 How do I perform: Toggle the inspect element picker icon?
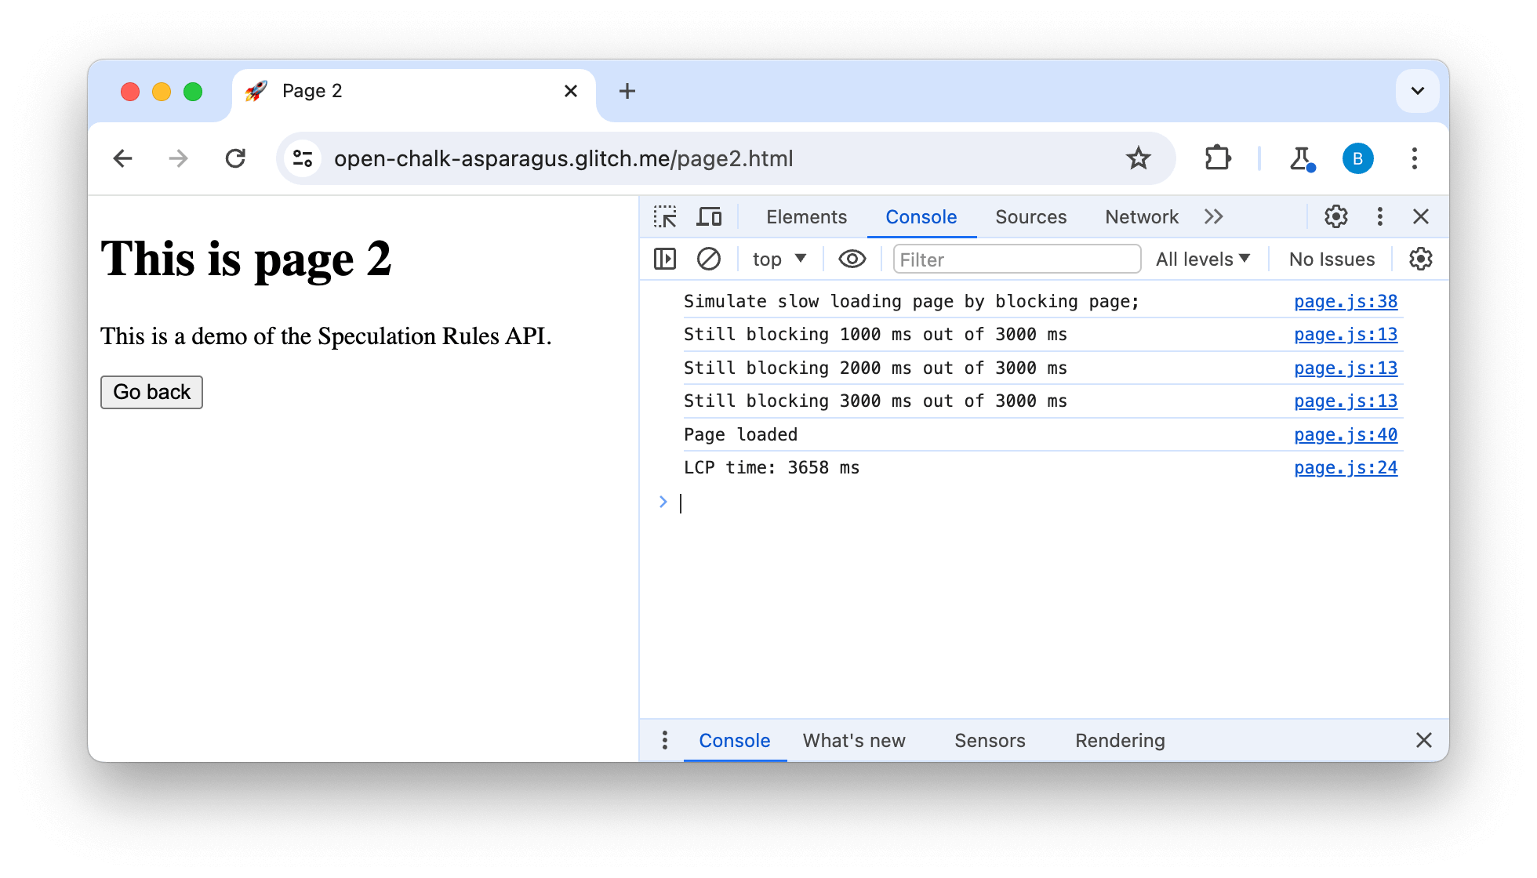[665, 216]
